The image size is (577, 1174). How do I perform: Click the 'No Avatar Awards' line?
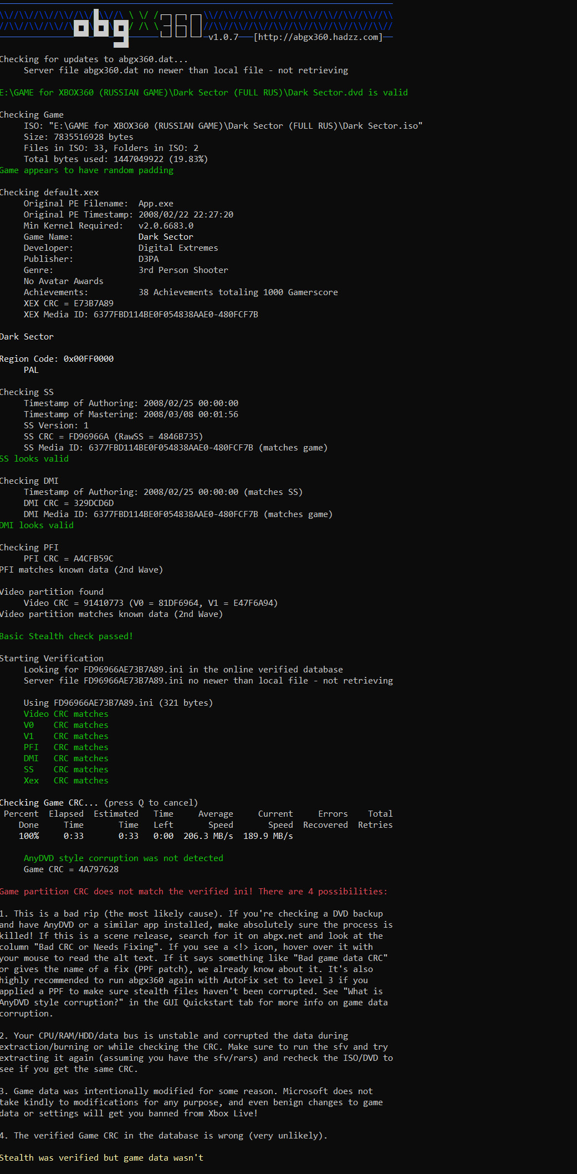[63, 281]
